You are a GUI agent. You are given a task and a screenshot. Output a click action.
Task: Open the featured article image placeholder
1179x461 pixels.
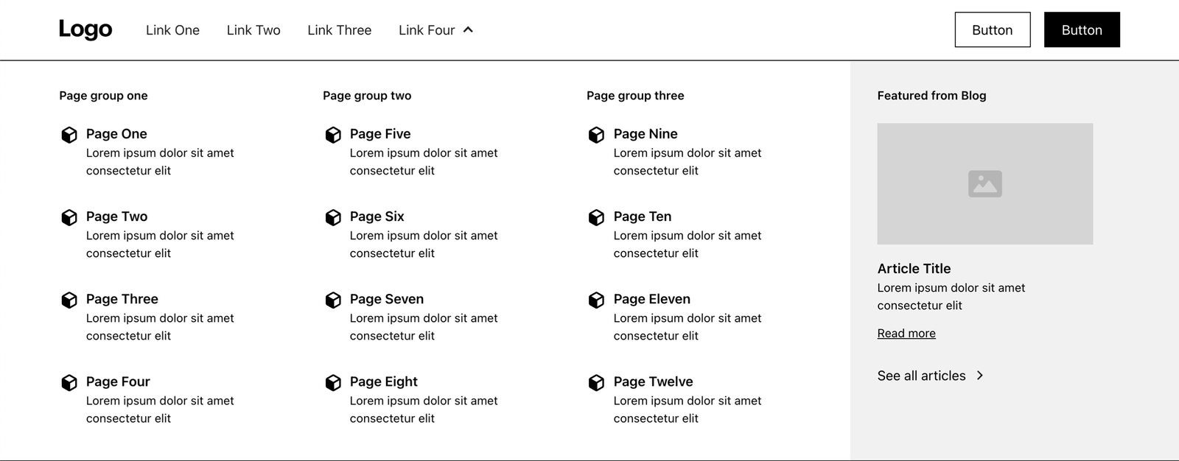point(984,183)
